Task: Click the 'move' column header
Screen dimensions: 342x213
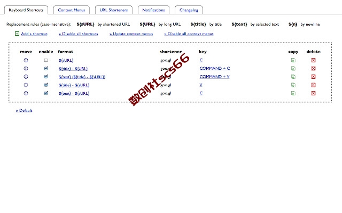Action: [x=26, y=52]
